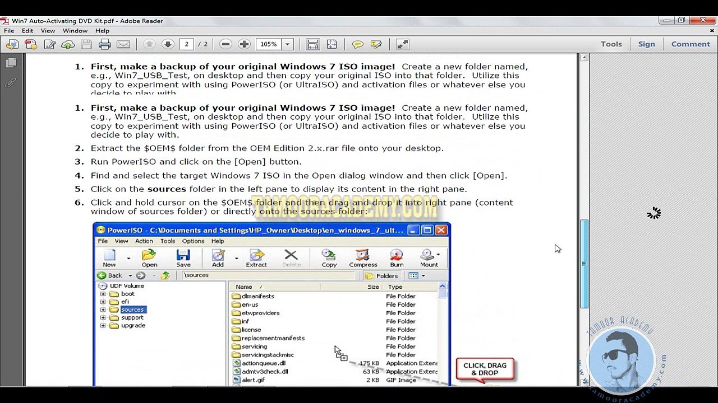The image size is (718, 403).
Task: Select the Highlight text tool
Action: coord(376,44)
